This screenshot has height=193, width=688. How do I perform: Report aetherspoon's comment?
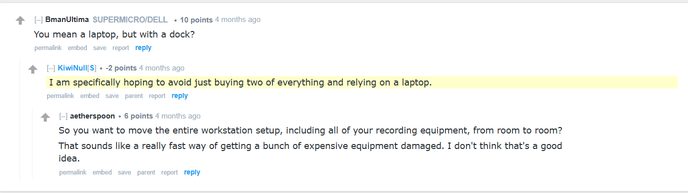169,172
